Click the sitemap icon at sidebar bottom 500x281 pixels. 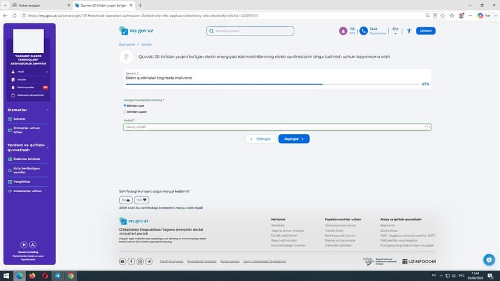pyautogui.click(x=32, y=245)
